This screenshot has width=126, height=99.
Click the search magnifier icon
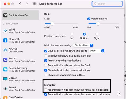coord(95,4)
